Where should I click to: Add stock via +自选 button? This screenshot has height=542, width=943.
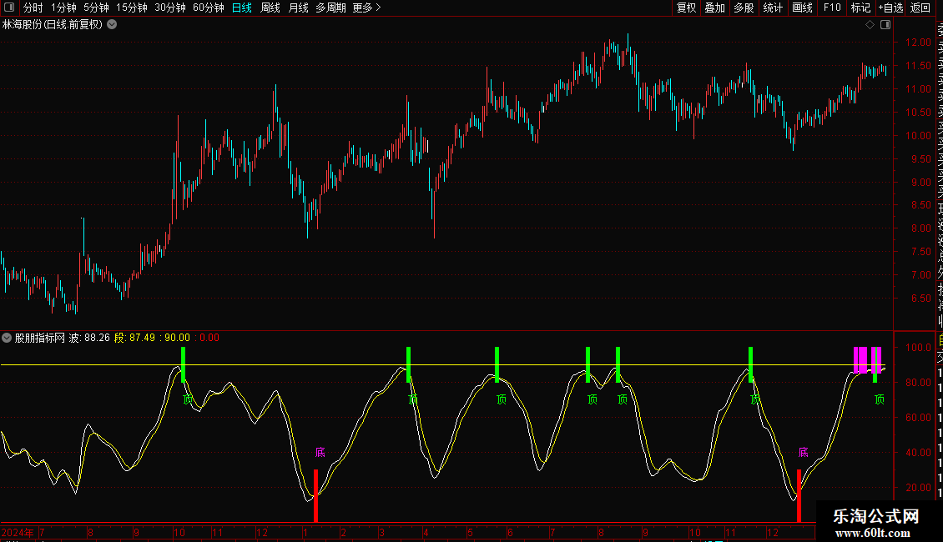tap(890, 8)
